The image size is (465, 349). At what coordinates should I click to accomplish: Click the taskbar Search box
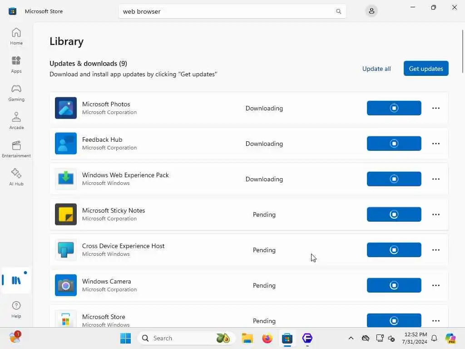tap(186, 338)
